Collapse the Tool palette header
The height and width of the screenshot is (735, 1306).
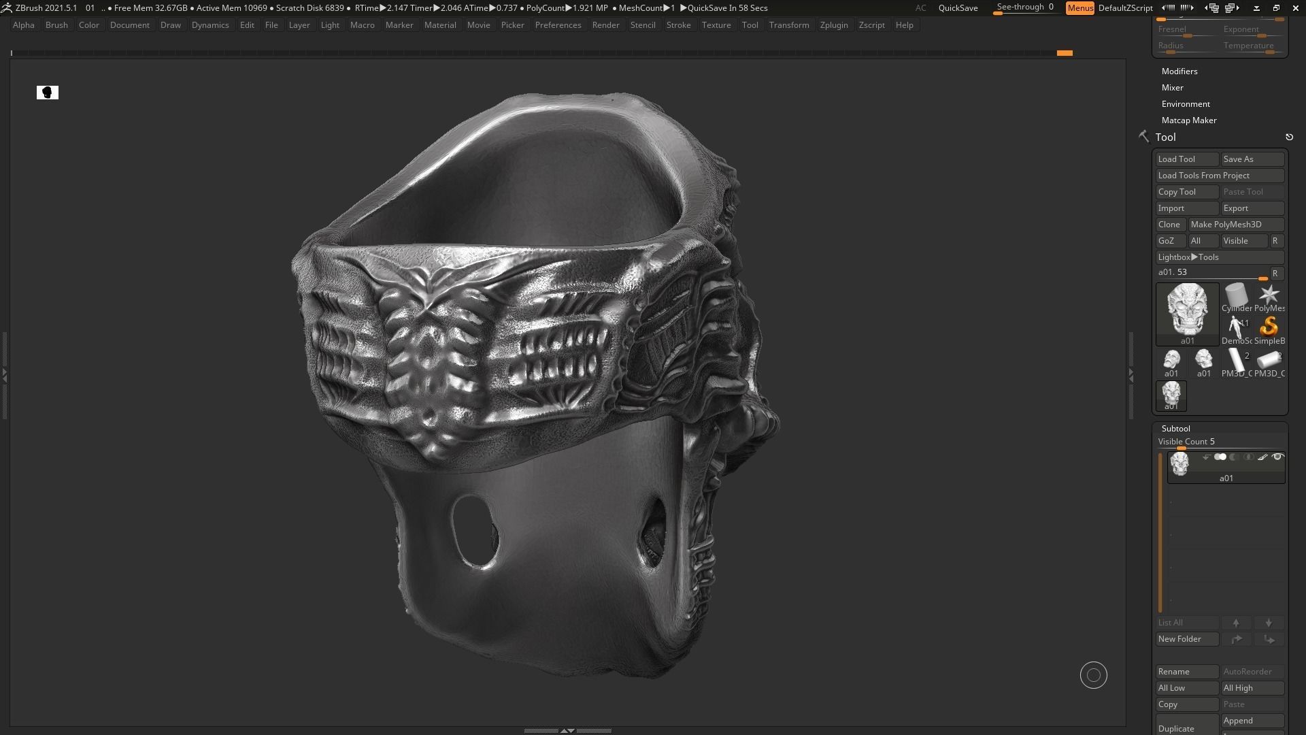(x=1165, y=137)
